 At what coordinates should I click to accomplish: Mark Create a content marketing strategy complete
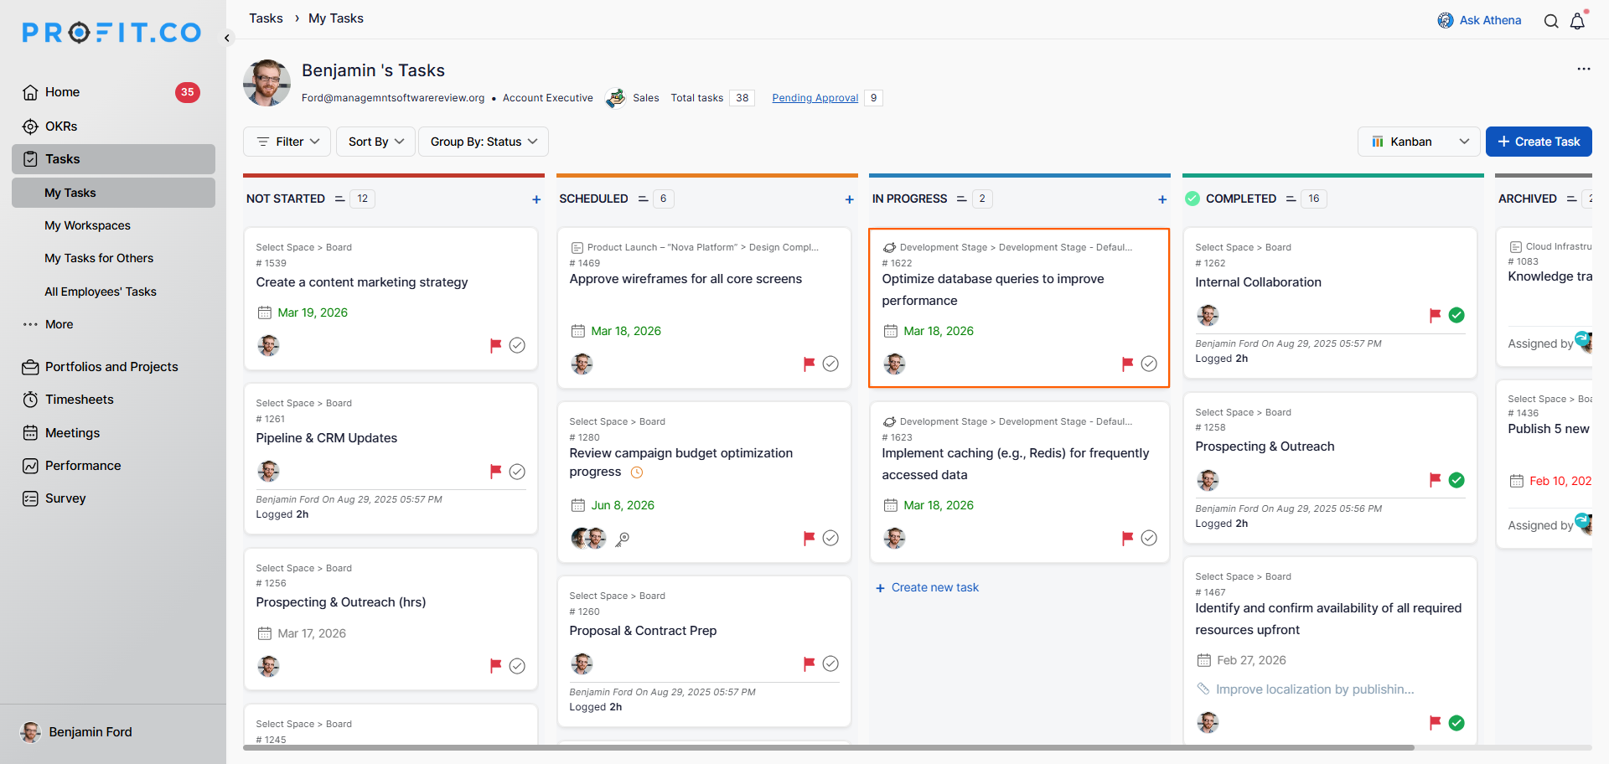tap(517, 345)
